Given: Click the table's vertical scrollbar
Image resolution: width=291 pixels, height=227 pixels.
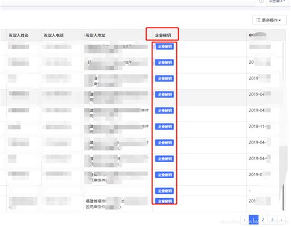Looking at the screenshot, I should pos(284,126).
